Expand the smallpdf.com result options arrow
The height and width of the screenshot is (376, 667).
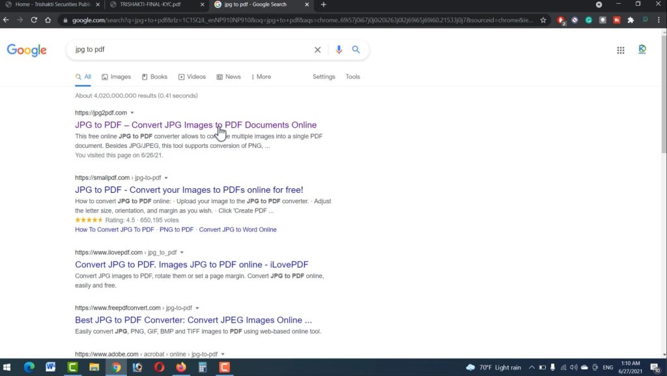coord(166,178)
